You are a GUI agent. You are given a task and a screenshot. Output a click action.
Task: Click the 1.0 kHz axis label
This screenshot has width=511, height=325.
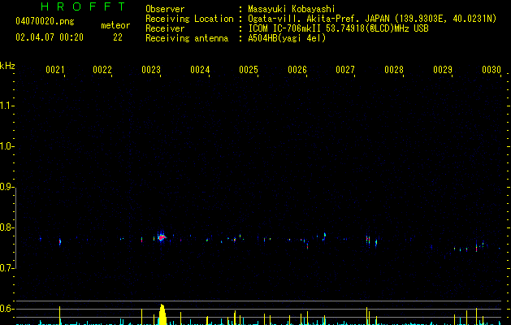tap(6, 146)
